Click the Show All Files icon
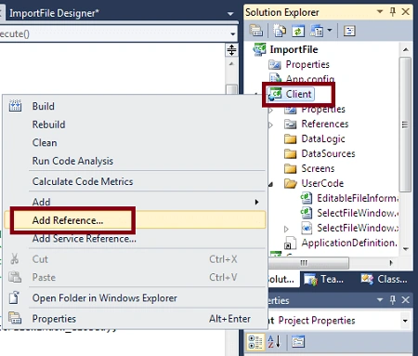This screenshot has width=418, height=356. point(280,31)
